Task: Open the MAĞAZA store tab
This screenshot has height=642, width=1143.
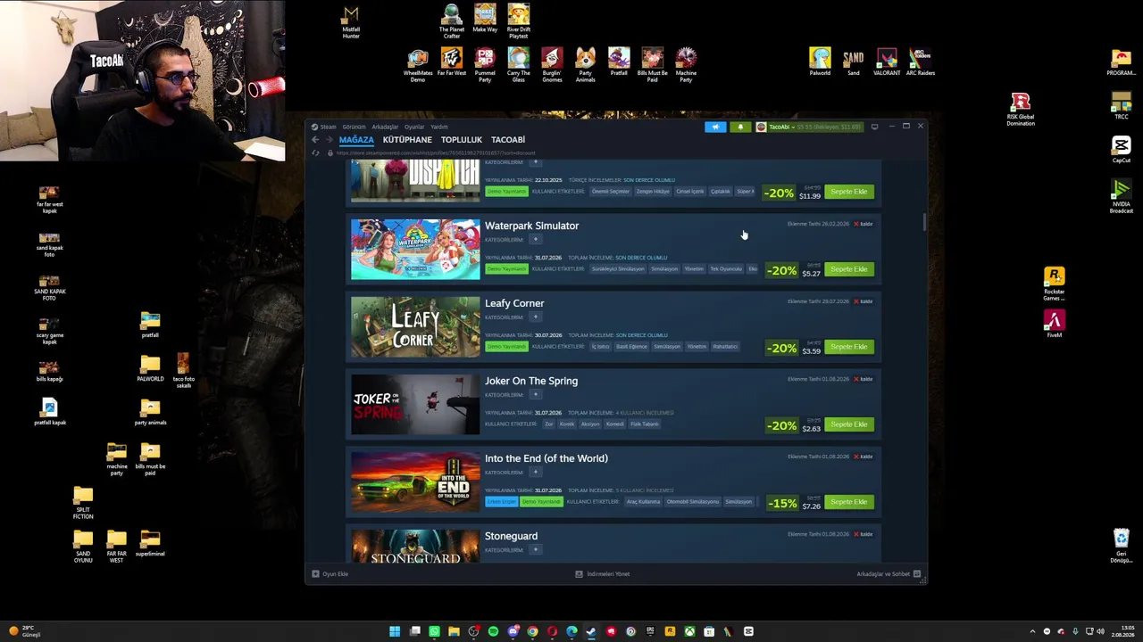Action: click(x=356, y=140)
